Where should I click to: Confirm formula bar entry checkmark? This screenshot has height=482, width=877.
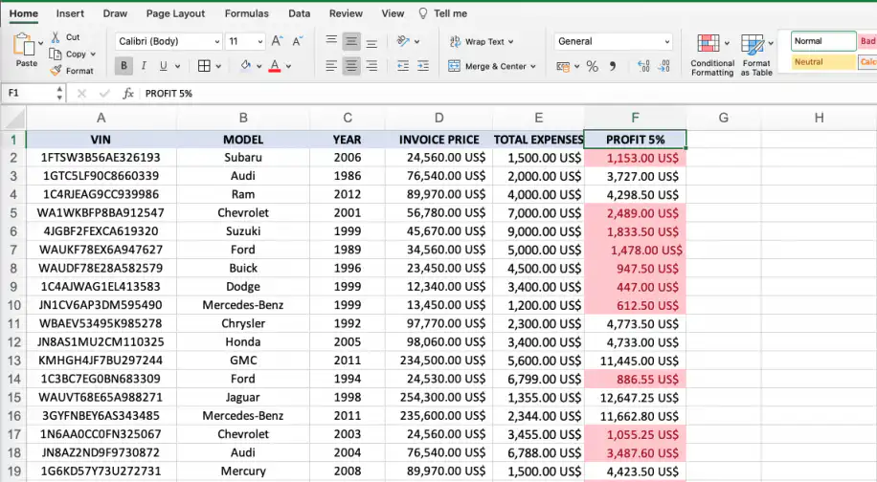pyautogui.click(x=104, y=94)
